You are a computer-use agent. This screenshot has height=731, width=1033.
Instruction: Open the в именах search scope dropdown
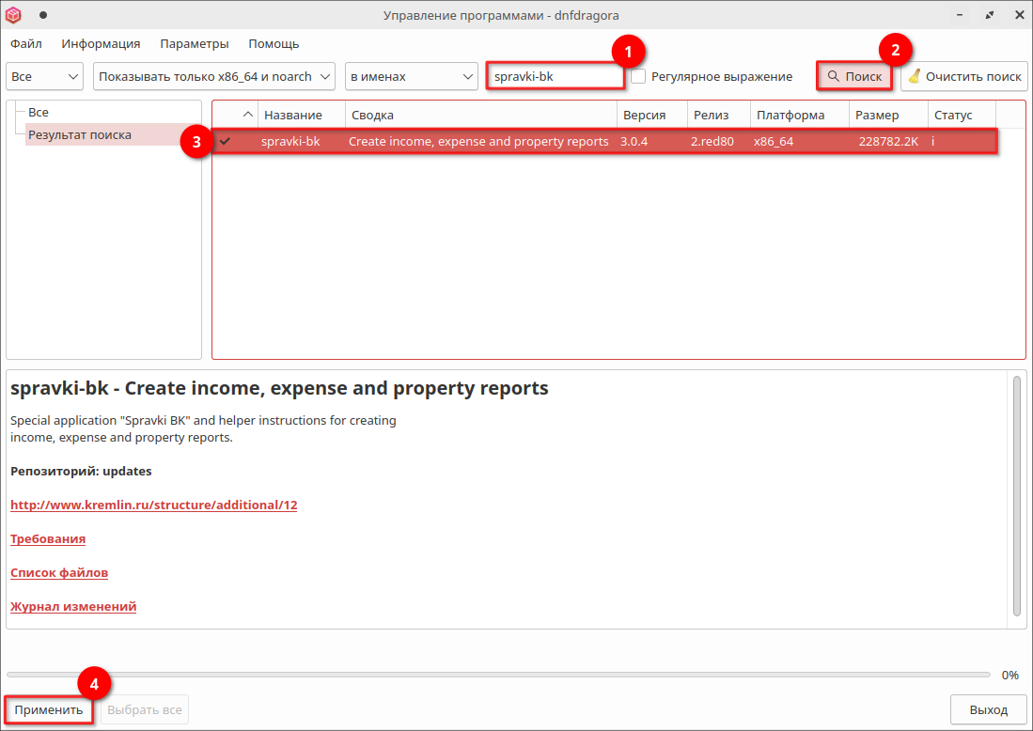click(412, 76)
